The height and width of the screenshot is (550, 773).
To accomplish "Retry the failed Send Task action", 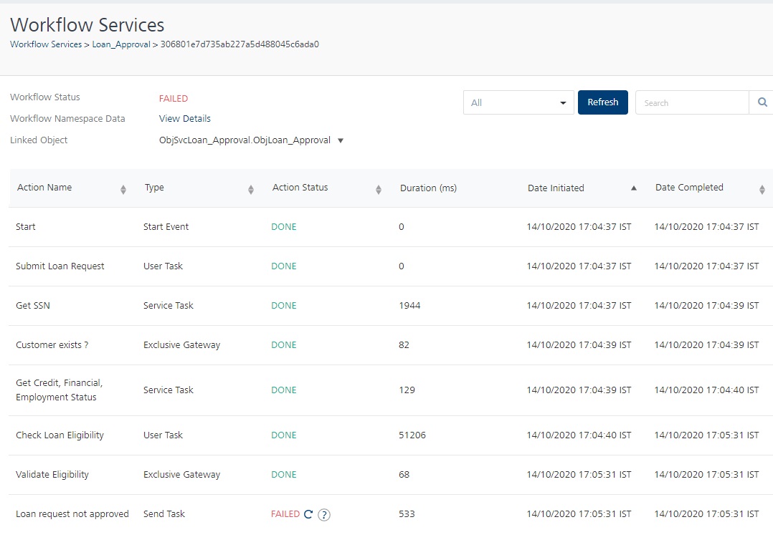I will click(308, 514).
